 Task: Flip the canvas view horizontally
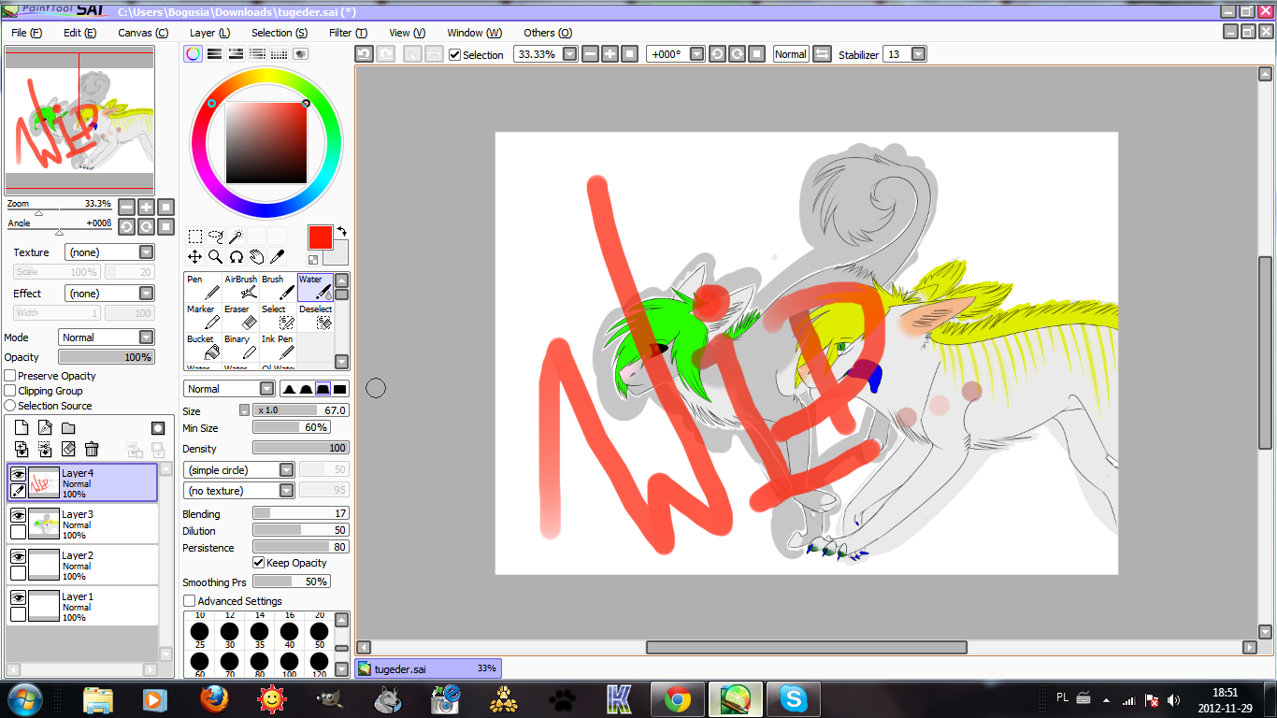coord(822,54)
